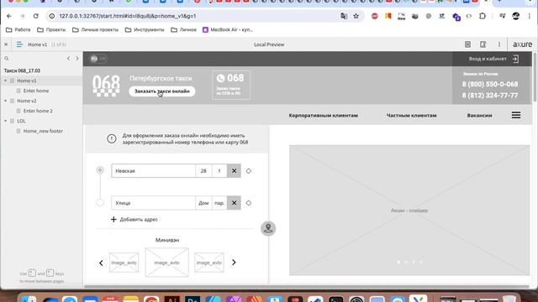Click the plus icon beside Добавить адрес

point(113,219)
